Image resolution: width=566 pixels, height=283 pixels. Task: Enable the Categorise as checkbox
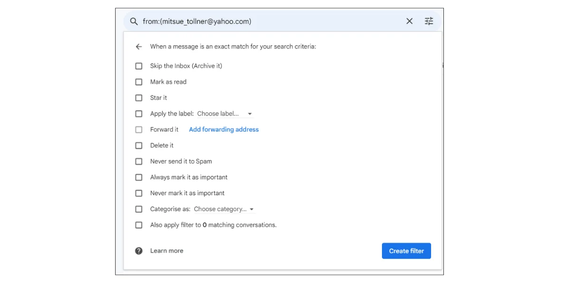[139, 209]
